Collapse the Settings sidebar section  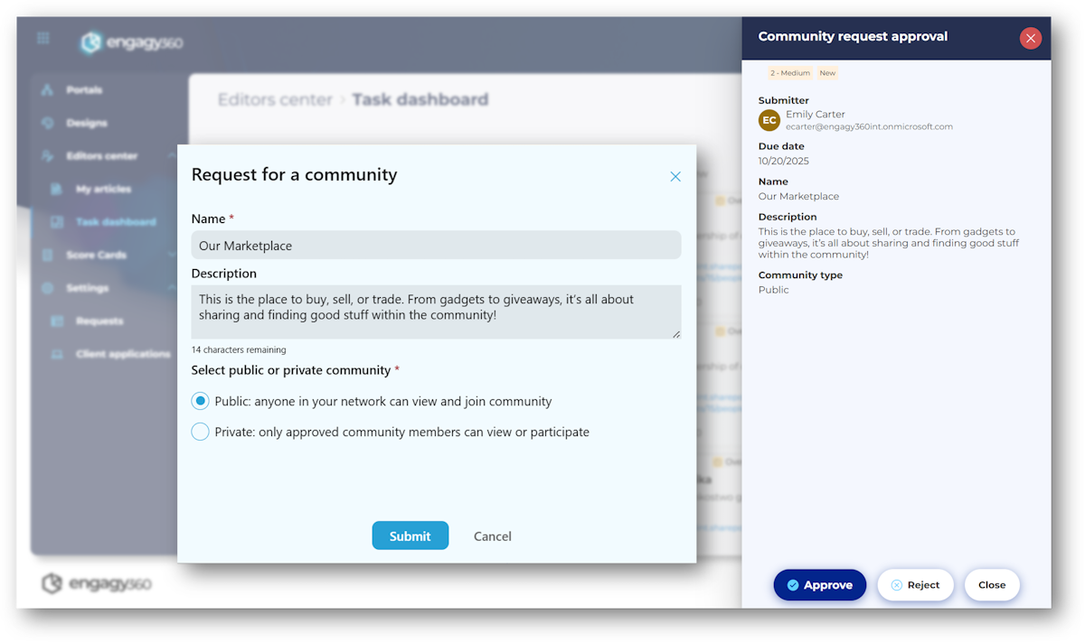pos(172,288)
